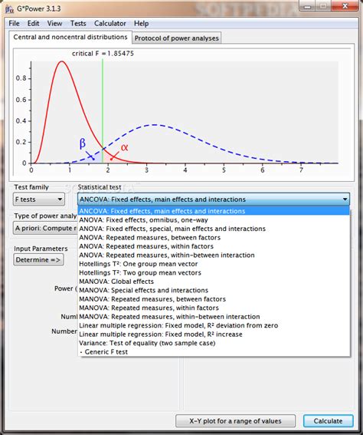363x435 pixels.
Task: Select ANCOVA: Fixed effects, main effects and interactions
Action: pos(214,211)
